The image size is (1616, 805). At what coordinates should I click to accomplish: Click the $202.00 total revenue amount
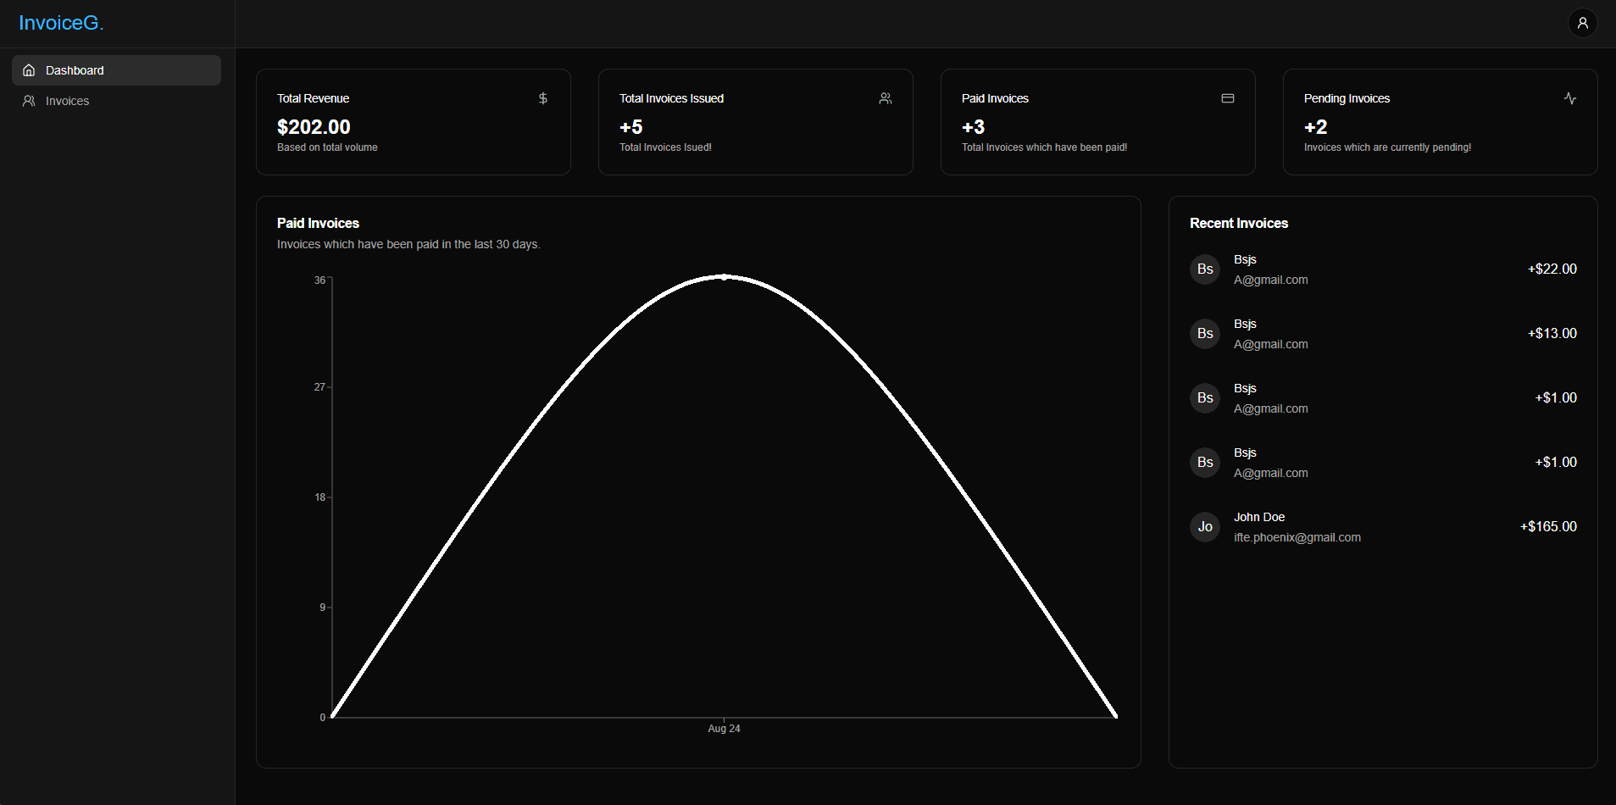coord(314,127)
